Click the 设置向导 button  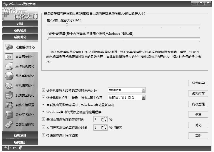point(198,83)
